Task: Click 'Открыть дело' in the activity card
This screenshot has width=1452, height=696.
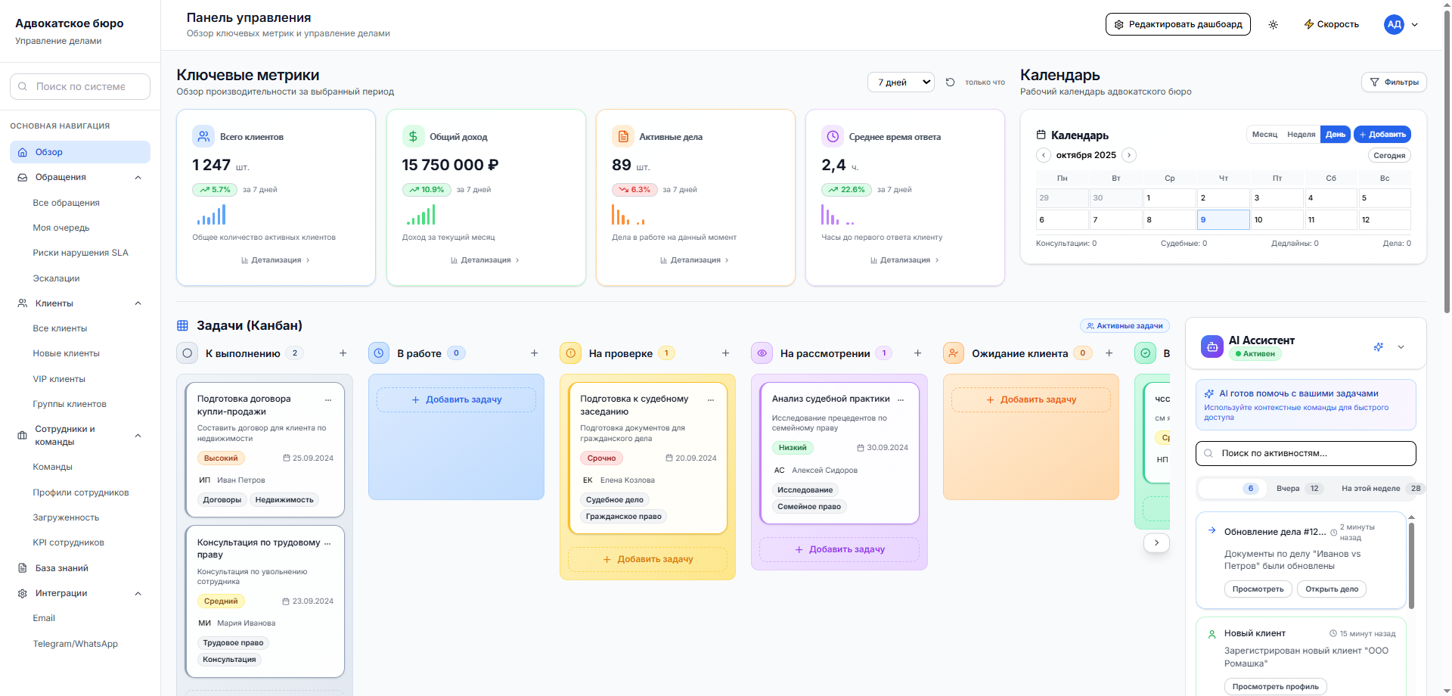Action: (1331, 589)
